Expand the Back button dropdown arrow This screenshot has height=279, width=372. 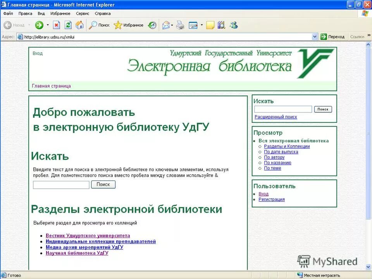[29, 25]
